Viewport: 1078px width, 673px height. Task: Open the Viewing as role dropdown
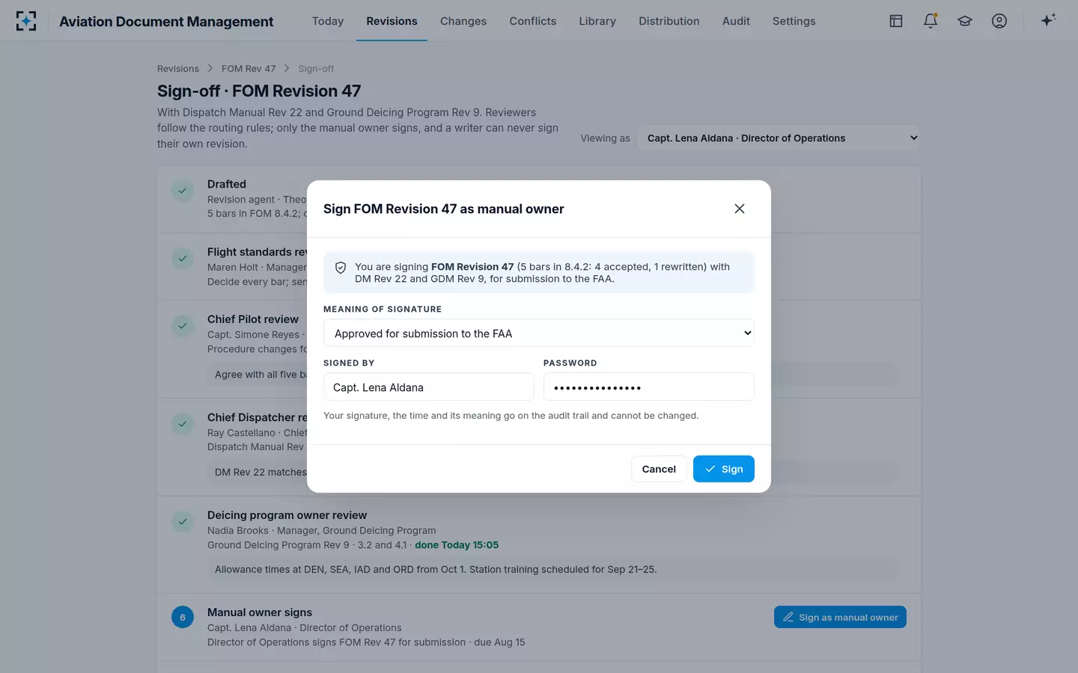779,138
